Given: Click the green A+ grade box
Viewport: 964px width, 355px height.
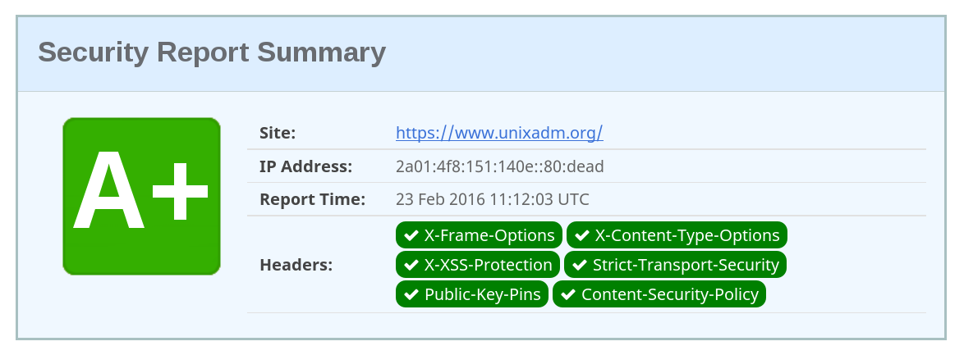Looking at the screenshot, I should [141, 197].
